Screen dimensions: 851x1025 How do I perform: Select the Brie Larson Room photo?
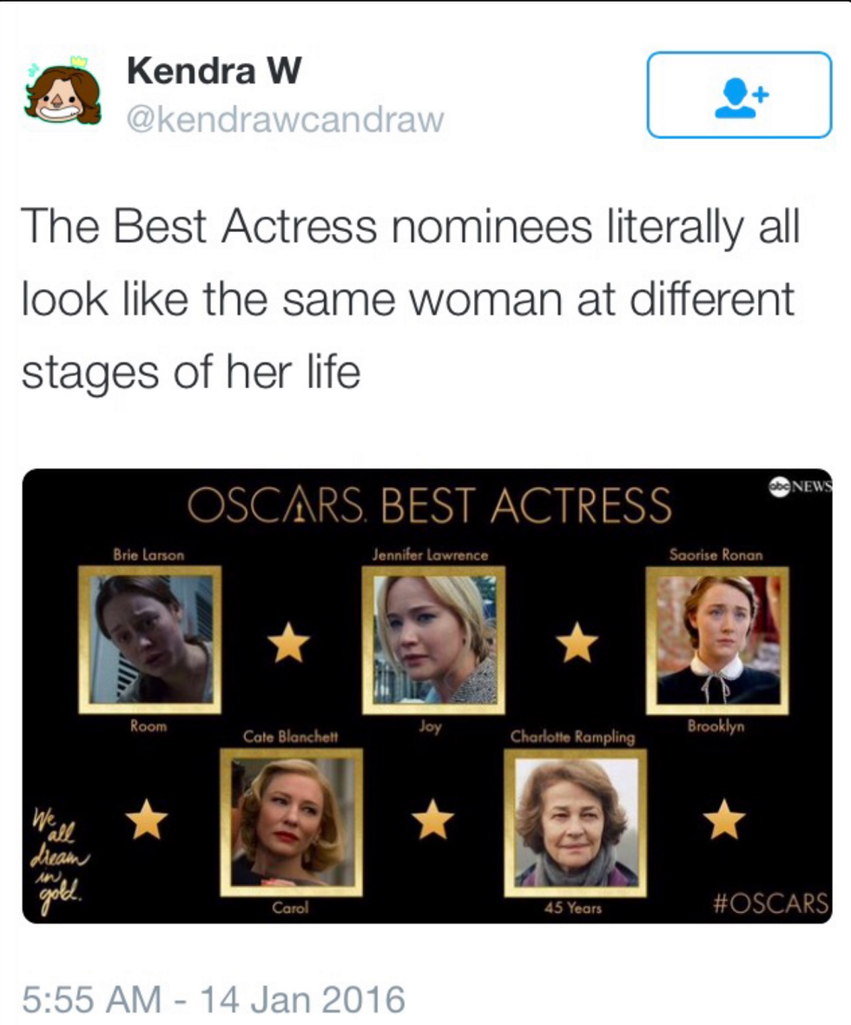[150, 640]
